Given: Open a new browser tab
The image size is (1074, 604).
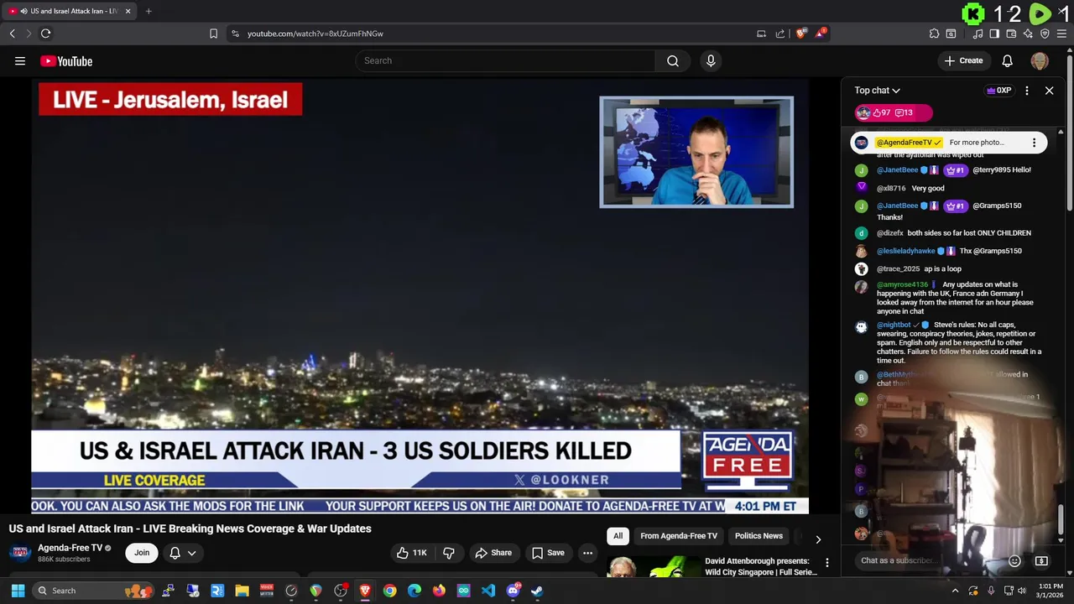Looking at the screenshot, I should 149,11.
